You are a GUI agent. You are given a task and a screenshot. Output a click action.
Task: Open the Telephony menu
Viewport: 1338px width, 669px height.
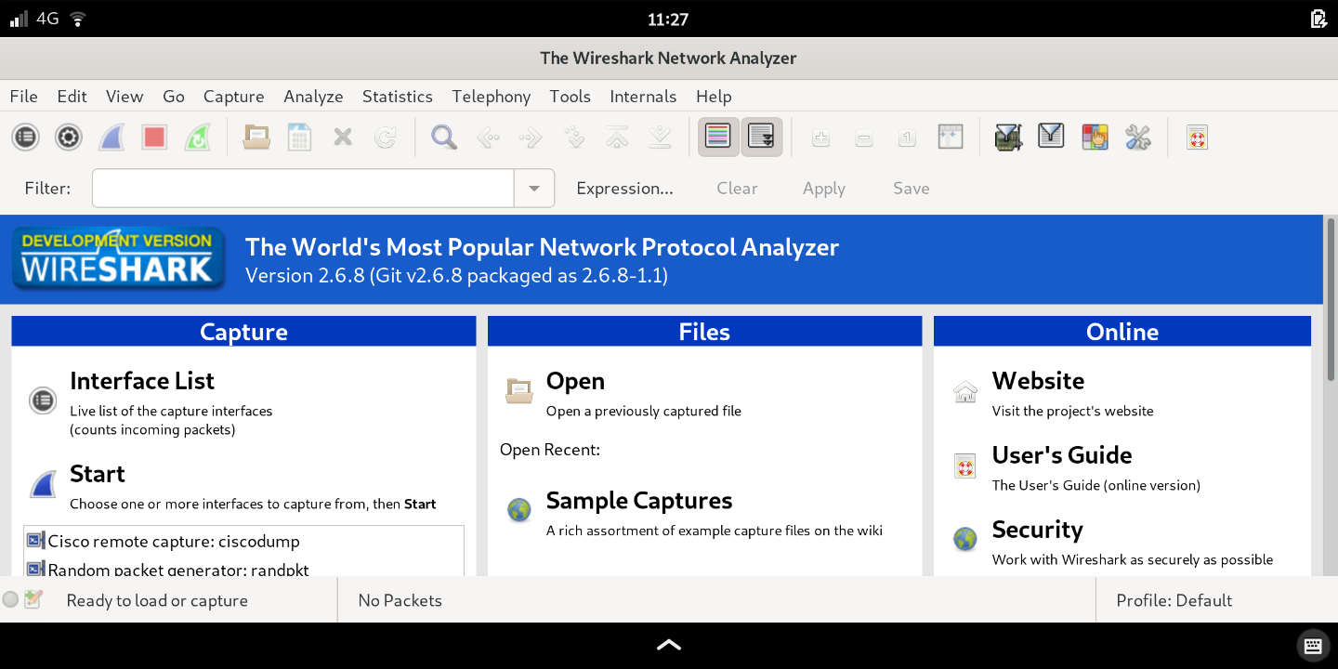pyautogui.click(x=491, y=97)
